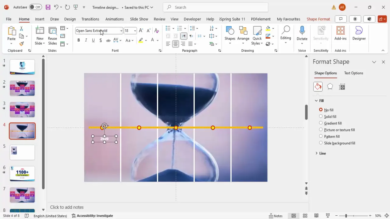390x219 pixels.
Task: Click Reuse Slides button
Action: click(52, 36)
